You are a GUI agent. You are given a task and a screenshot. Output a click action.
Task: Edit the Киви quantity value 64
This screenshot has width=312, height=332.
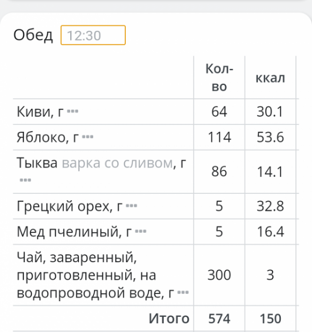click(x=219, y=112)
